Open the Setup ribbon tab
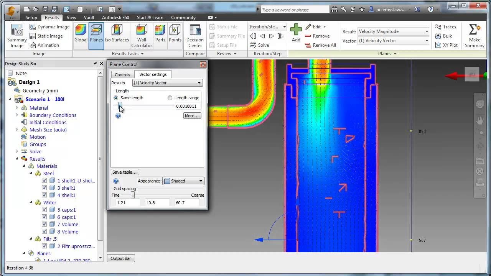 pyautogui.click(x=31, y=18)
